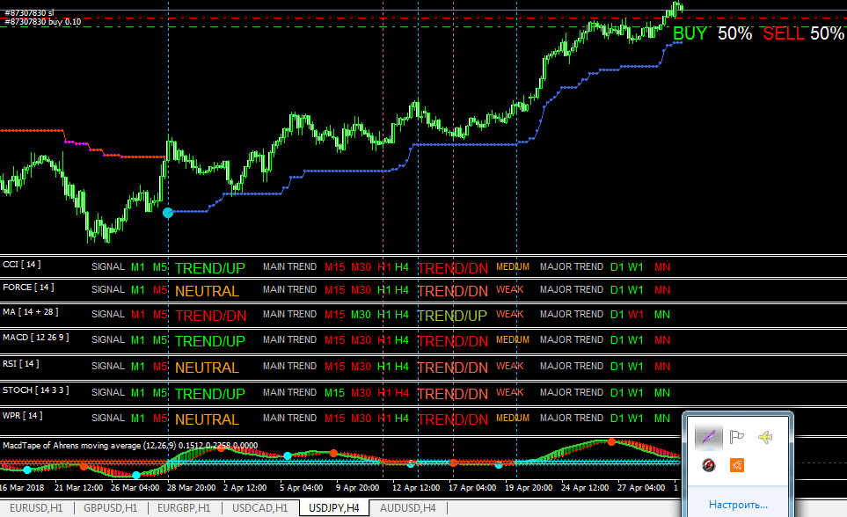Click the red SELL label on chart

[x=784, y=33]
